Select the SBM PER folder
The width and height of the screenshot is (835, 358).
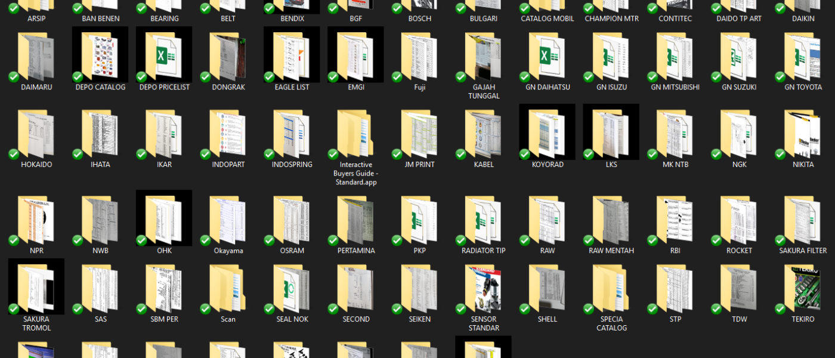point(164,289)
